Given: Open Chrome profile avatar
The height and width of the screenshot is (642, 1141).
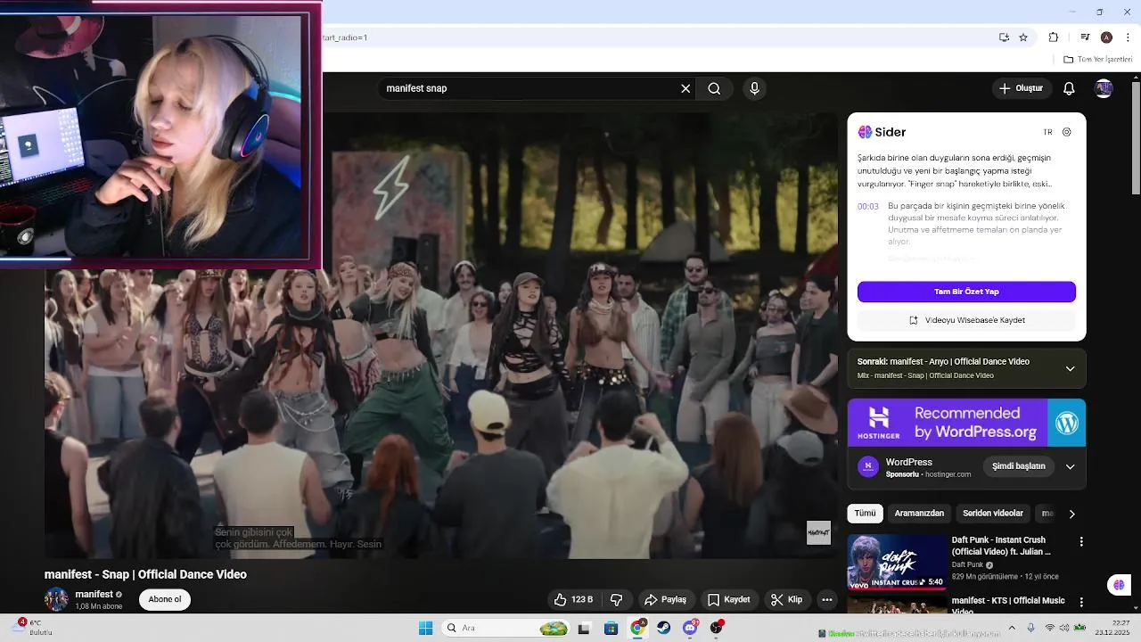Looking at the screenshot, I should [x=1106, y=37].
